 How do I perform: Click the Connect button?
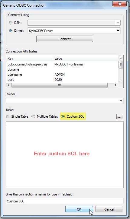[x=65, y=39]
